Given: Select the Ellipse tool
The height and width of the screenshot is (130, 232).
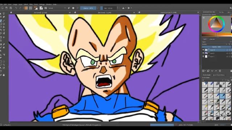Looking at the screenshot, I should pos(4,24).
